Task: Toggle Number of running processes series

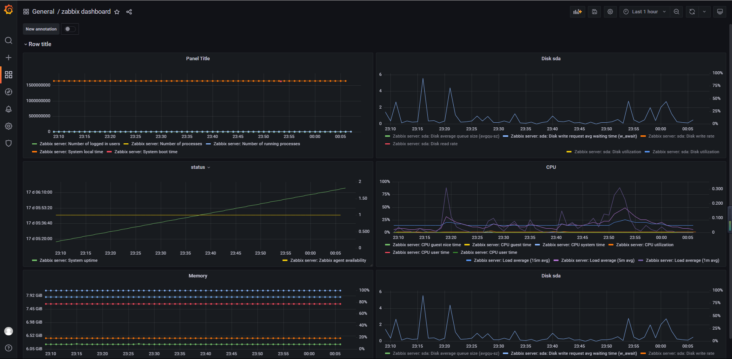Action: pos(257,144)
